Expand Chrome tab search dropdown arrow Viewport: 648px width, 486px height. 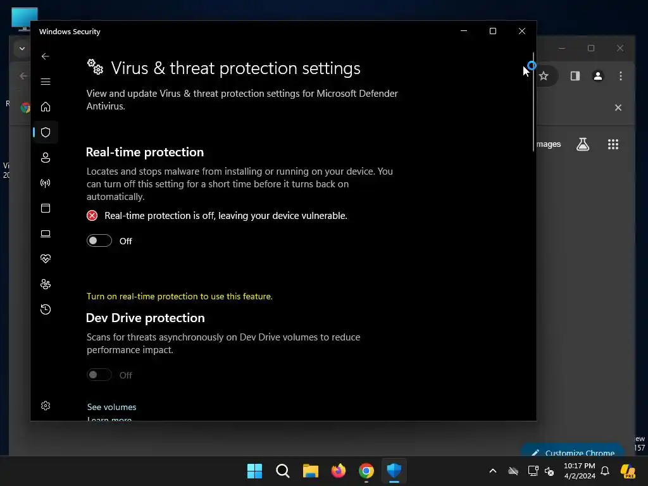click(x=22, y=49)
